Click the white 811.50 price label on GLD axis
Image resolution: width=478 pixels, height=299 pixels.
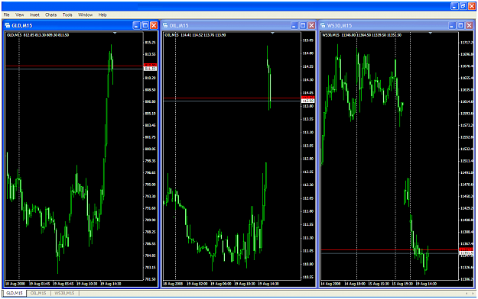point(150,69)
